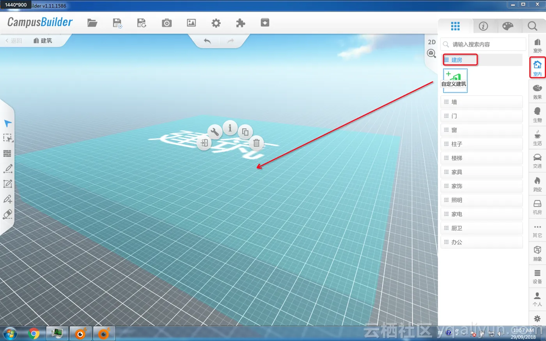Click the info button above the building
546x341 pixels.
click(230, 128)
